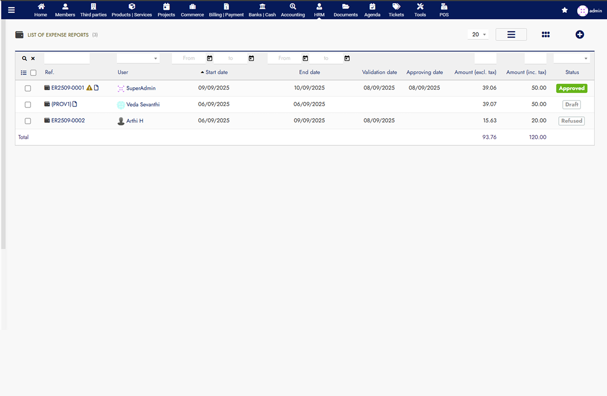The width and height of the screenshot is (607, 396).
Task: Click the search magnifier icon in filter row
Action: click(25, 58)
